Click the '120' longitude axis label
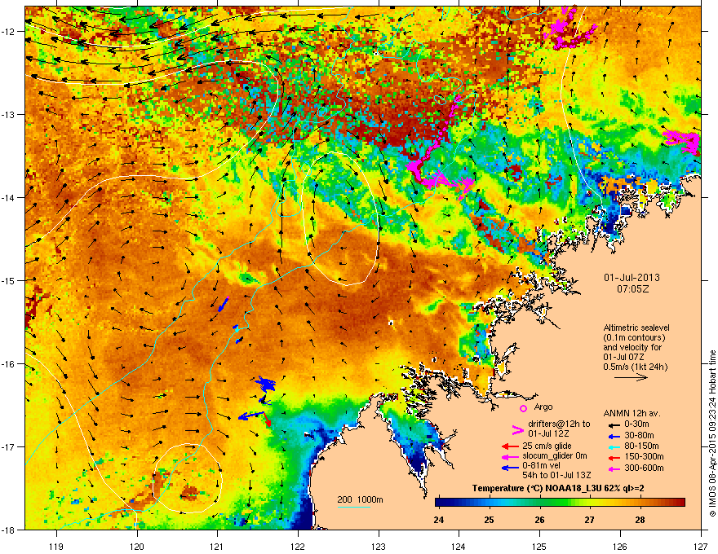Screen dimensions: 718x554 coord(137,546)
